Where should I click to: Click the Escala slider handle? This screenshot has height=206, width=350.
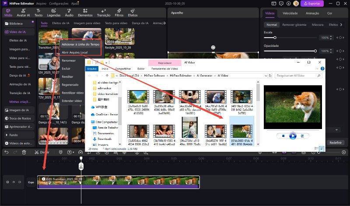click(x=275, y=38)
